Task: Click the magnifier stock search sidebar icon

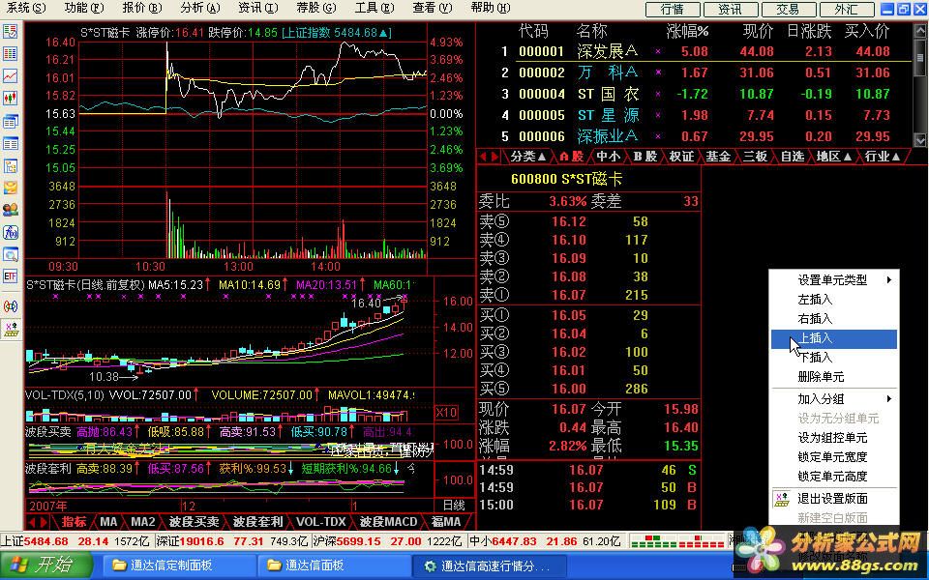Action: tap(10, 254)
